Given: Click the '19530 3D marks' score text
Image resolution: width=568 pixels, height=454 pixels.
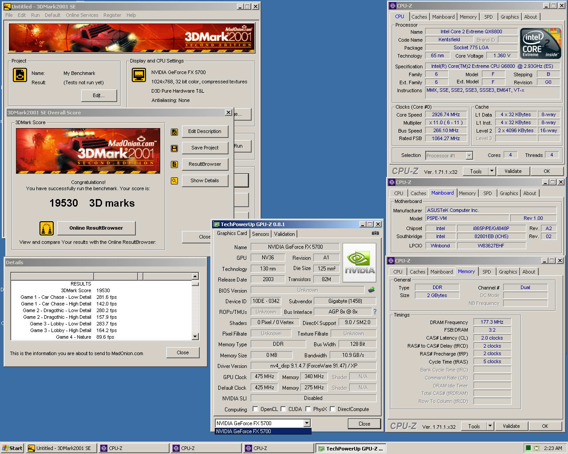Looking at the screenshot, I should point(92,203).
